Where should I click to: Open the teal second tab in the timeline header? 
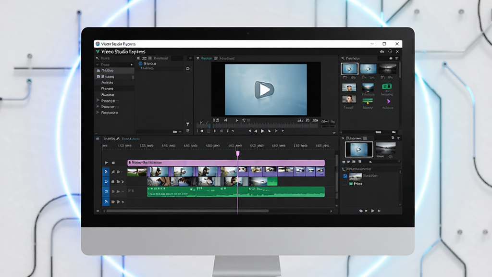[131, 138]
